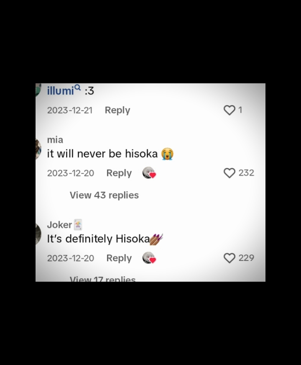The height and width of the screenshot is (365, 301).
Task: Tap Joker's profile picture
Action: coord(38,234)
